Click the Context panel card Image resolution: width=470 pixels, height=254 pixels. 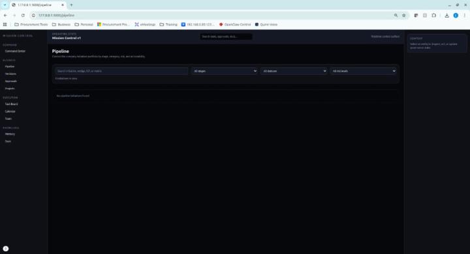pos(437,44)
